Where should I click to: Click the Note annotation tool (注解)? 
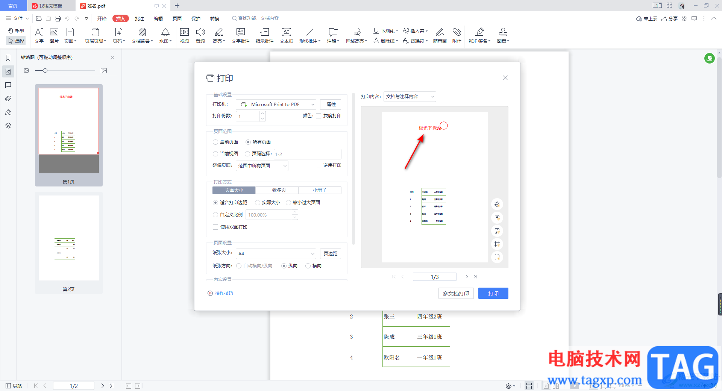coord(333,36)
